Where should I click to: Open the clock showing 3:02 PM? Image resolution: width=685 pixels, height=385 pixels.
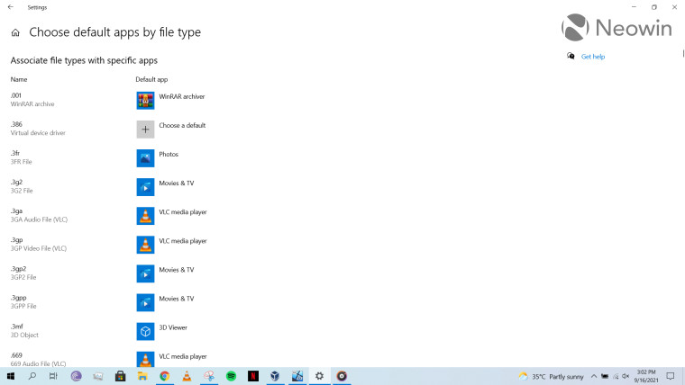point(646,376)
